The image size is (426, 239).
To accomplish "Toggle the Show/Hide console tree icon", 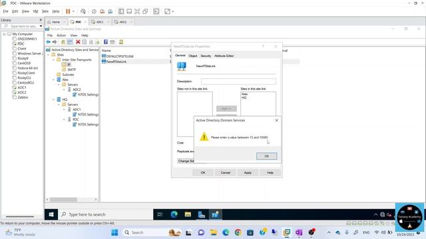I will point(70,42).
